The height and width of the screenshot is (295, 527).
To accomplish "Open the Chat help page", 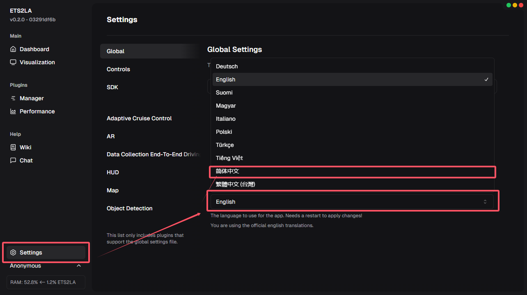I will pos(46,160).
